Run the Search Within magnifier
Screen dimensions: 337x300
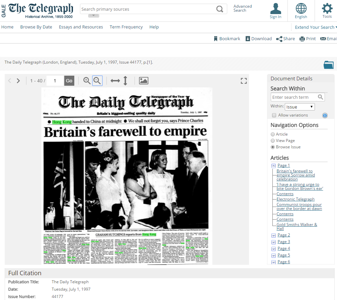click(321, 97)
